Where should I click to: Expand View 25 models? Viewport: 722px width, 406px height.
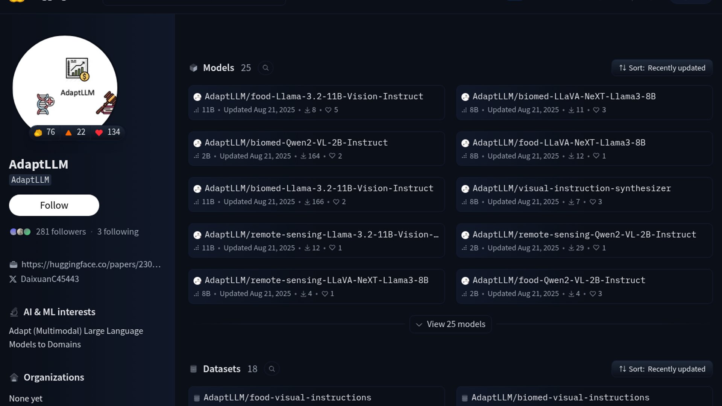450,324
